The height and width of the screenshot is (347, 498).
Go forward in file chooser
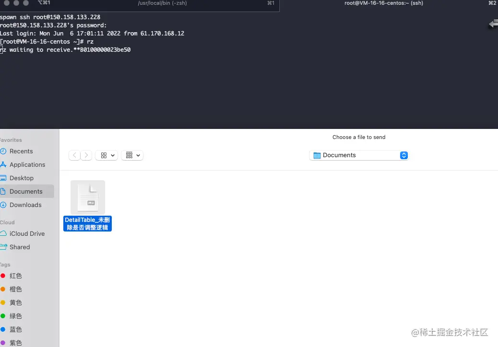click(x=86, y=155)
